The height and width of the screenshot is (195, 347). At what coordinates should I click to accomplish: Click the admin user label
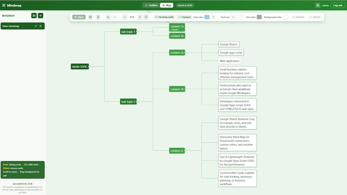click(325, 6)
